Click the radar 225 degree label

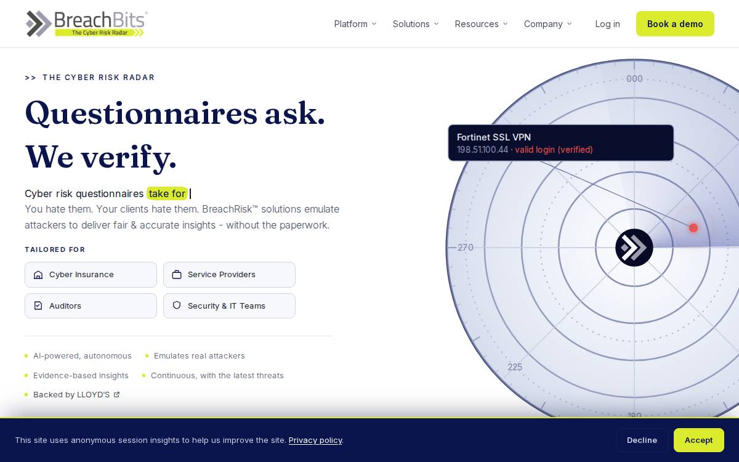click(515, 367)
